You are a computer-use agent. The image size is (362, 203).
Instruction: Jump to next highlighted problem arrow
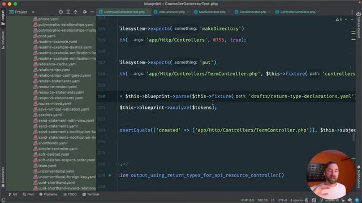coord(352,20)
